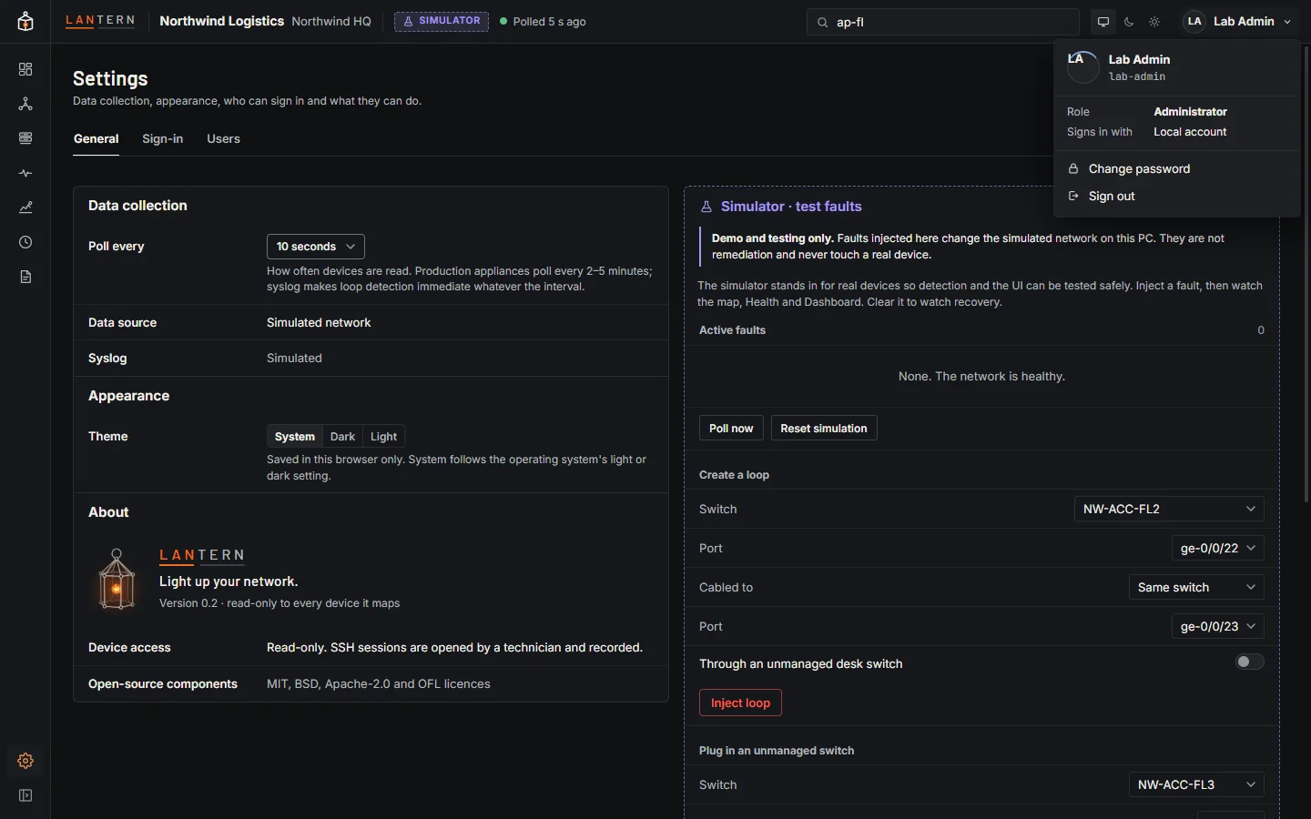Viewport: 1311px width, 819px height.
Task: Open the 'Same switch' cabled-to dropdown
Action: (x=1196, y=587)
